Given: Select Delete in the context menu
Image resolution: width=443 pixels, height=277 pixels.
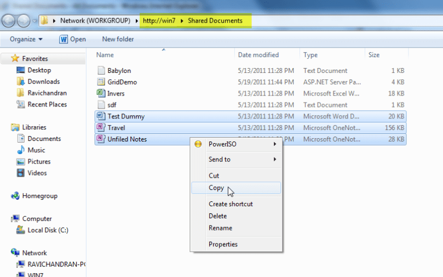Looking at the screenshot, I should [x=217, y=216].
